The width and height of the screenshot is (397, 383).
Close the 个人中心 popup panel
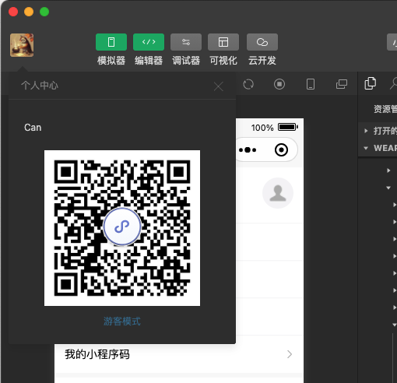[x=219, y=86]
